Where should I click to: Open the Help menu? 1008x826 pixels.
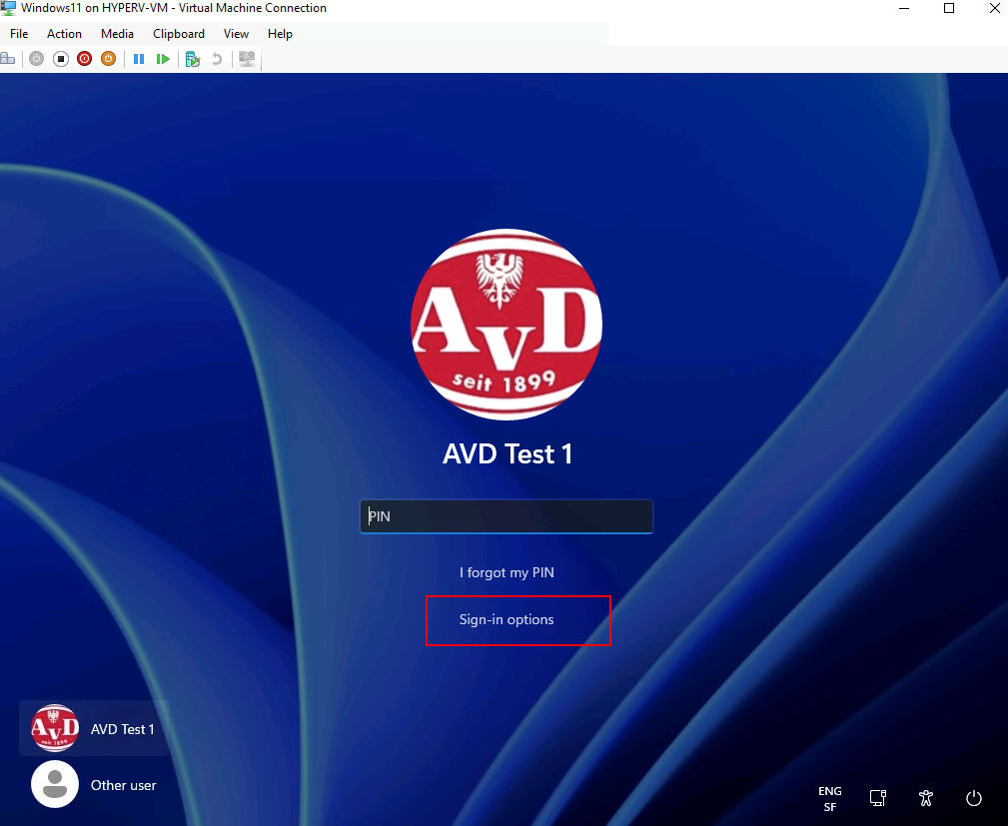(280, 34)
